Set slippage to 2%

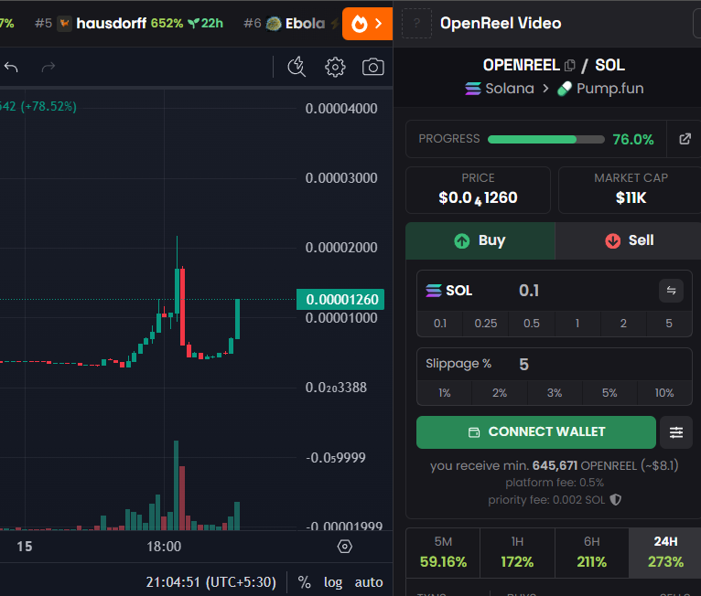(500, 393)
